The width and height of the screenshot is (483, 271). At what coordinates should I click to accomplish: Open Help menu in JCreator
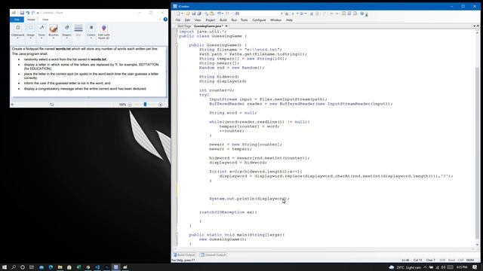click(x=289, y=20)
